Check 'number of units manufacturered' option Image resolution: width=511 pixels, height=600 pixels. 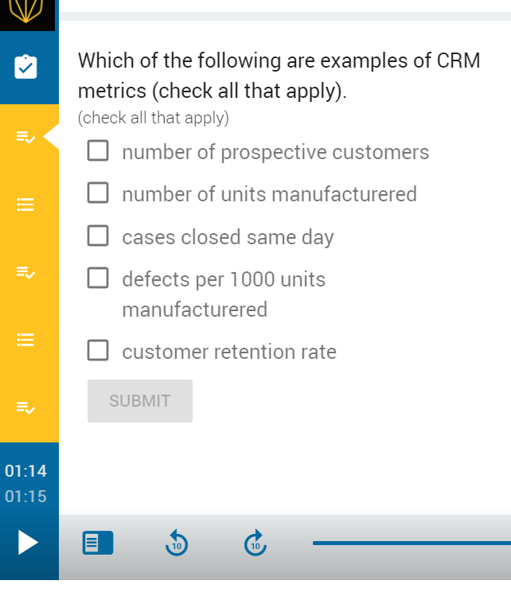pyautogui.click(x=98, y=193)
